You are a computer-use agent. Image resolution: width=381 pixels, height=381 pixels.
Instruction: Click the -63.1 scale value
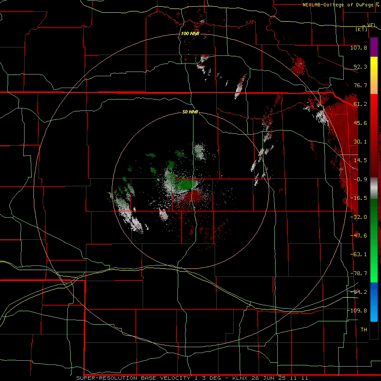tap(359, 254)
